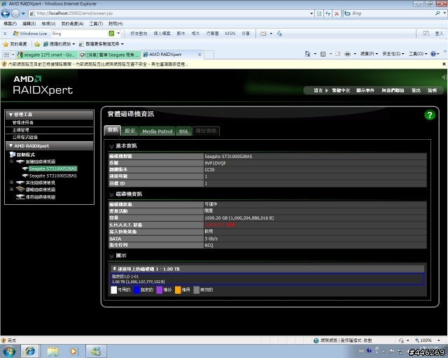Open the File (F) menu

coord(10,24)
